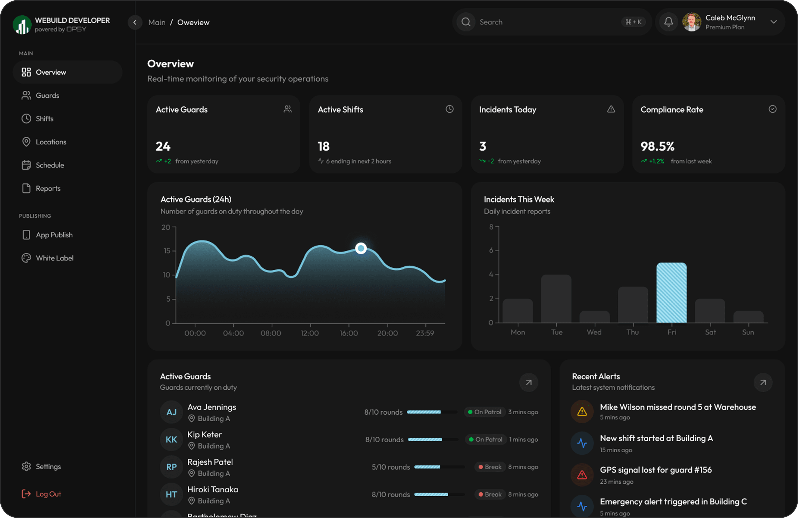
Task: Click Ava Jennings' rounds progress bar
Action: point(432,412)
